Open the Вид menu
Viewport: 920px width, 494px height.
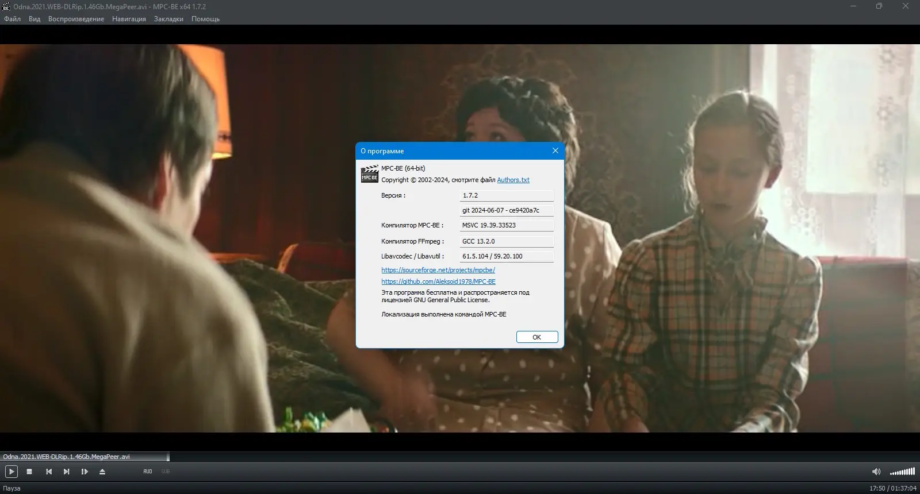point(34,19)
